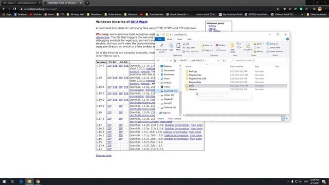Sort by the Date modified column header
This screenshot has width=329, height=185.
(236, 66)
